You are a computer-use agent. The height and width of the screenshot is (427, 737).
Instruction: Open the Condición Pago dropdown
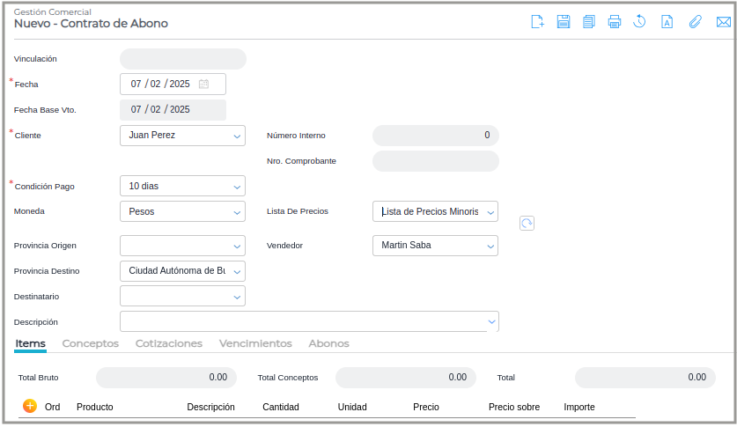[238, 187]
